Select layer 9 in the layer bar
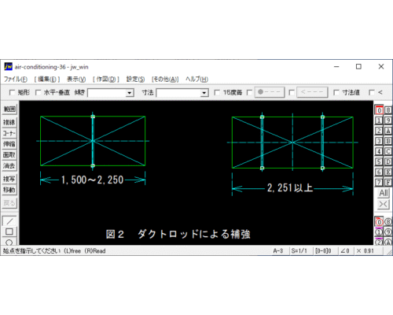The height and width of the screenshot is (315, 393). pos(388,120)
